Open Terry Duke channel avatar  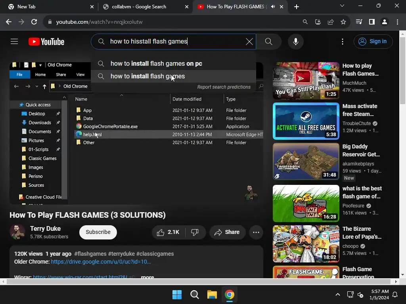(17, 232)
